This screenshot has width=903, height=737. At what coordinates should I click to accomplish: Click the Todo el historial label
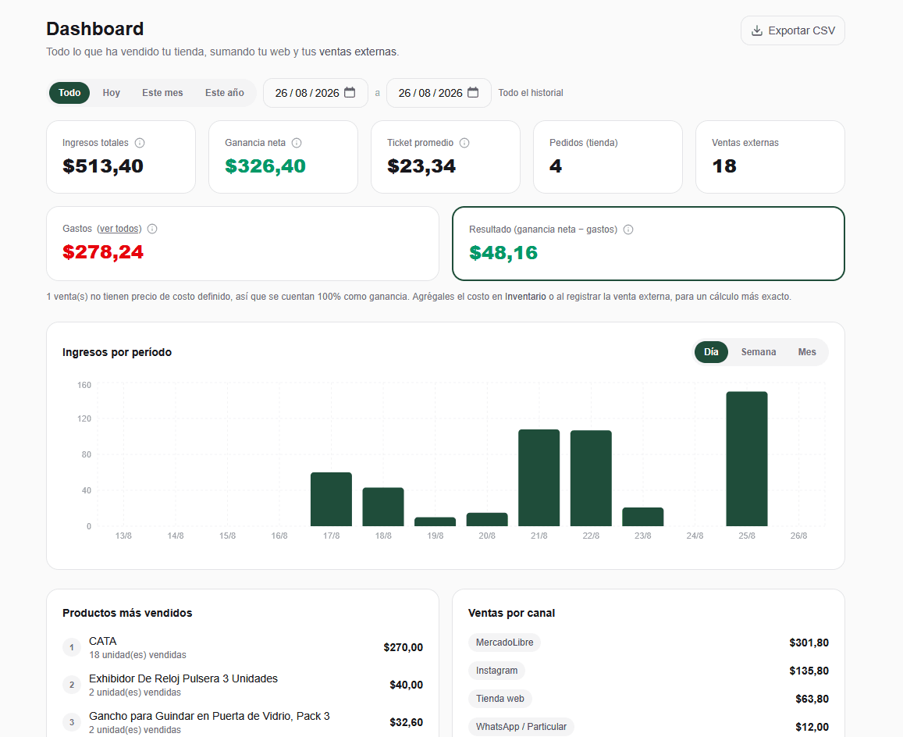pos(531,93)
